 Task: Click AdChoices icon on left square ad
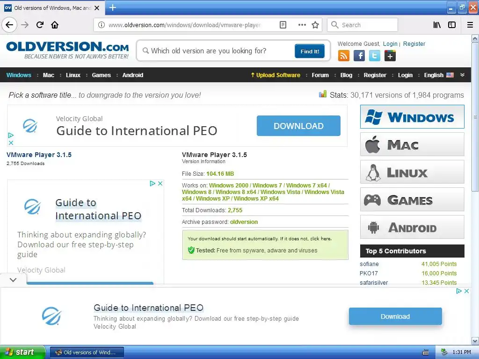(x=152, y=183)
